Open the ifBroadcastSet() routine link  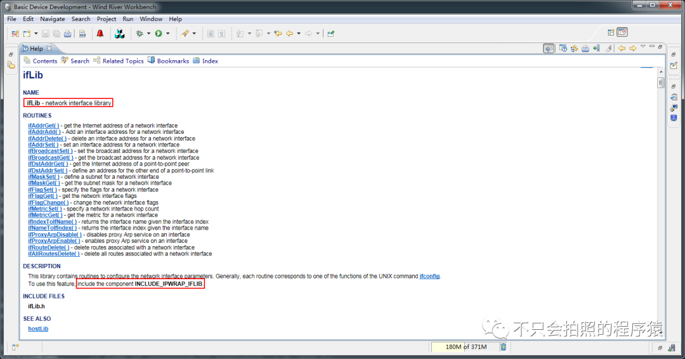click(50, 151)
